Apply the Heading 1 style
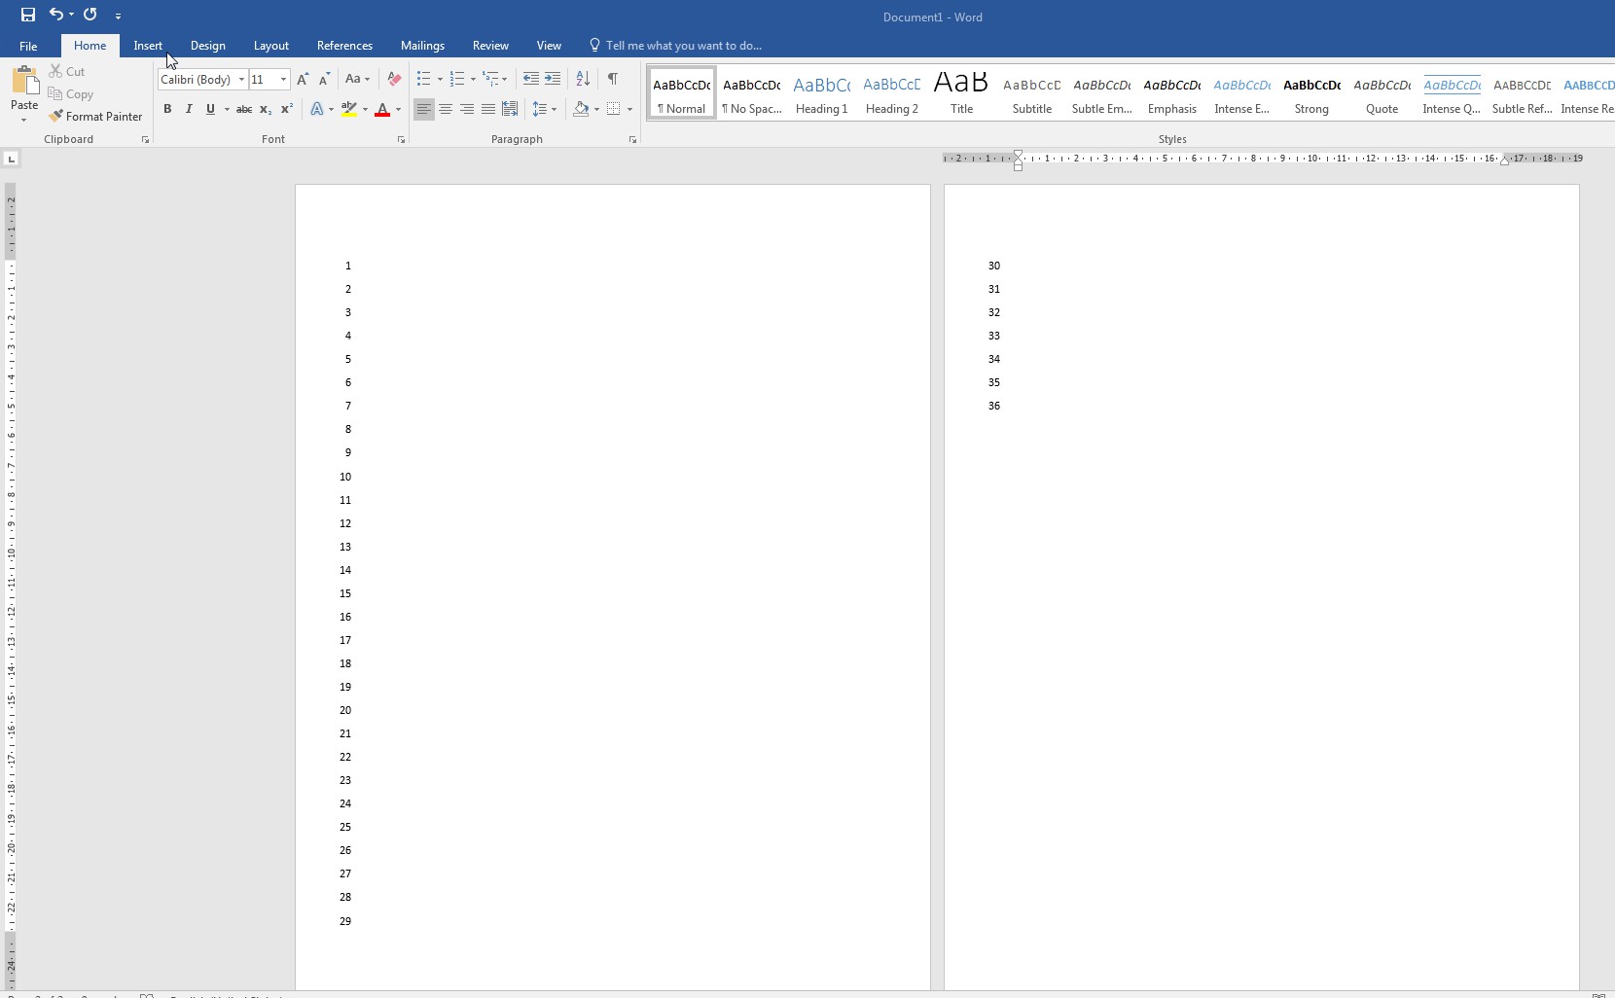This screenshot has height=998, width=1615. tap(822, 93)
